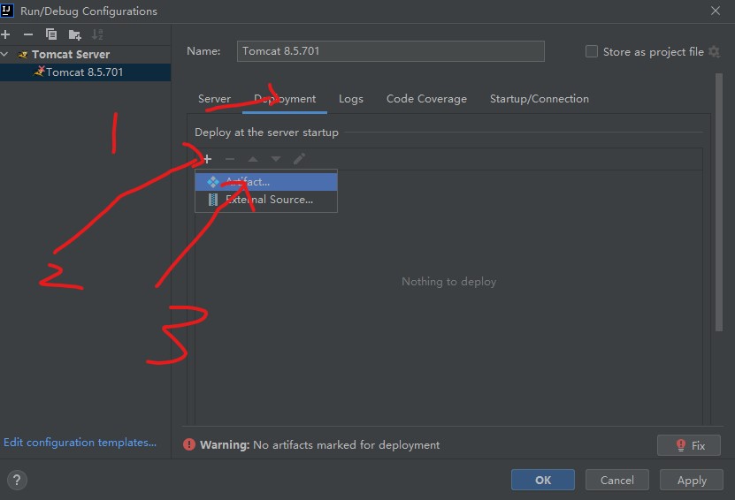The height and width of the screenshot is (500, 735).
Task: Click the vertical scrollbar on the right
Action: 719,202
